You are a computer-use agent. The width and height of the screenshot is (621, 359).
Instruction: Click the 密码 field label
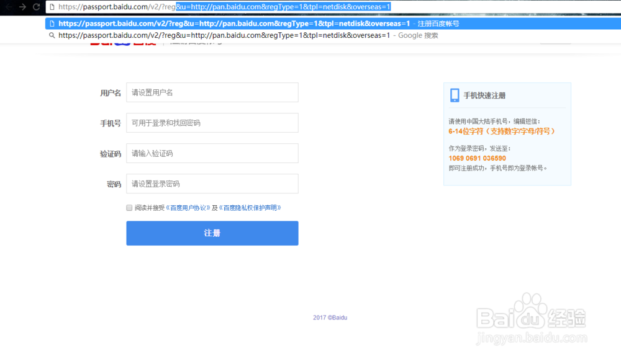point(114,184)
